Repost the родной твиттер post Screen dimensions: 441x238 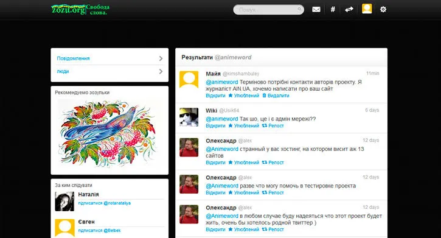click(x=273, y=229)
